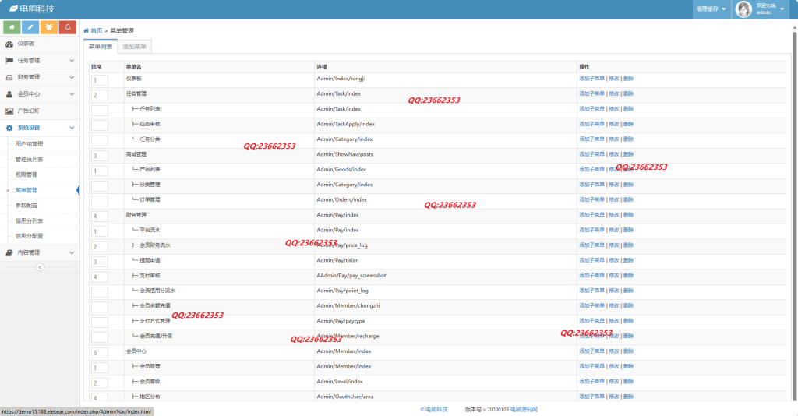The height and width of the screenshot is (416, 798).
Task: Switch to the 添加菜单 tab
Action: tap(134, 47)
